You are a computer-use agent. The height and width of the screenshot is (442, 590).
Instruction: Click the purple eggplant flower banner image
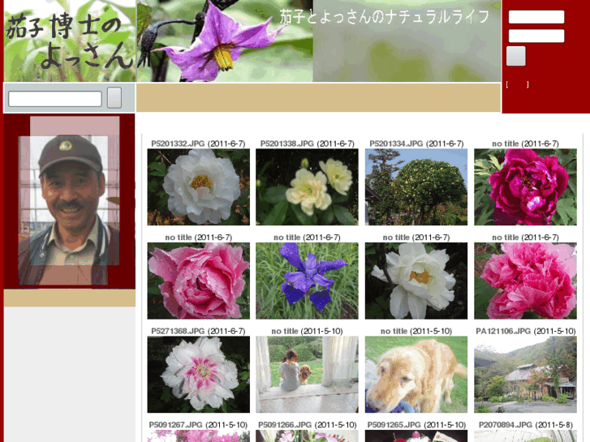pyautogui.click(x=225, y=41)
